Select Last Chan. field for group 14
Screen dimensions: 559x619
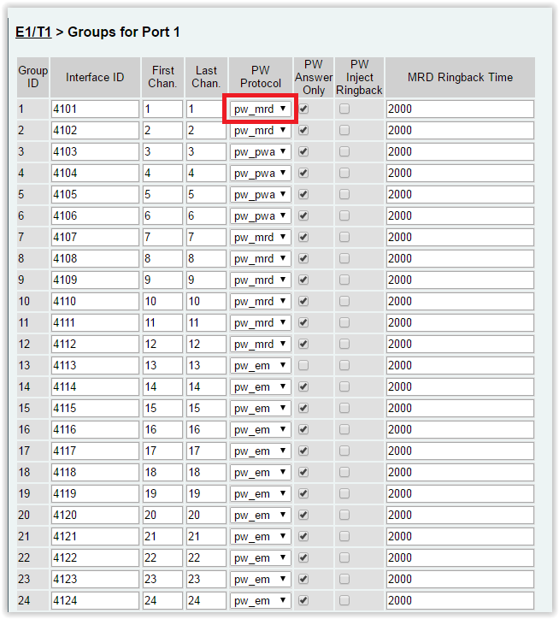coord(206,386)
